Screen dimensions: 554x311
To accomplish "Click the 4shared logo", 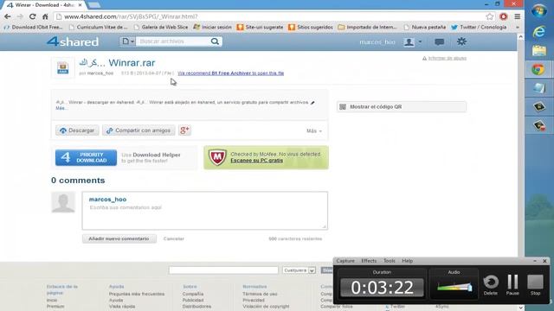I will [x=73, y=41].
